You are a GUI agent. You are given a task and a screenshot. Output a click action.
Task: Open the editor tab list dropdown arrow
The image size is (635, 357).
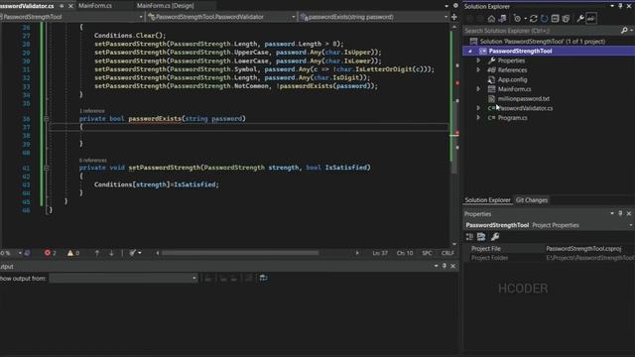point(445,6)
